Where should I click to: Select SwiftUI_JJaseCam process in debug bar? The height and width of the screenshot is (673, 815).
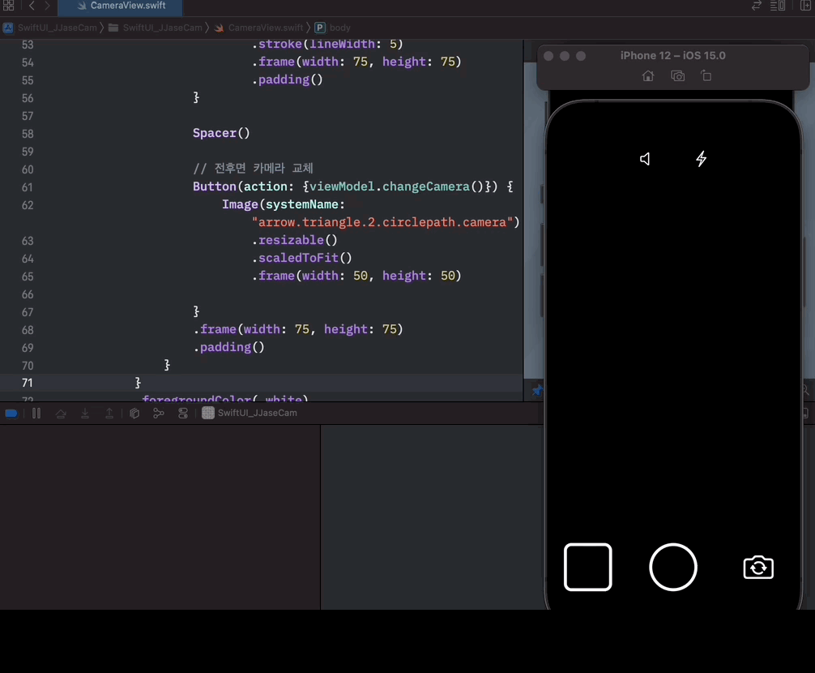click(250, 413)
